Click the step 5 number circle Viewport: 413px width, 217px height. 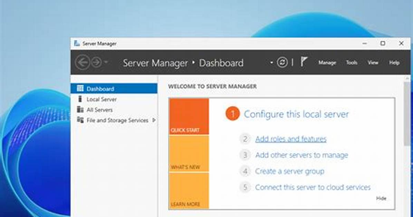pos(245,187)
